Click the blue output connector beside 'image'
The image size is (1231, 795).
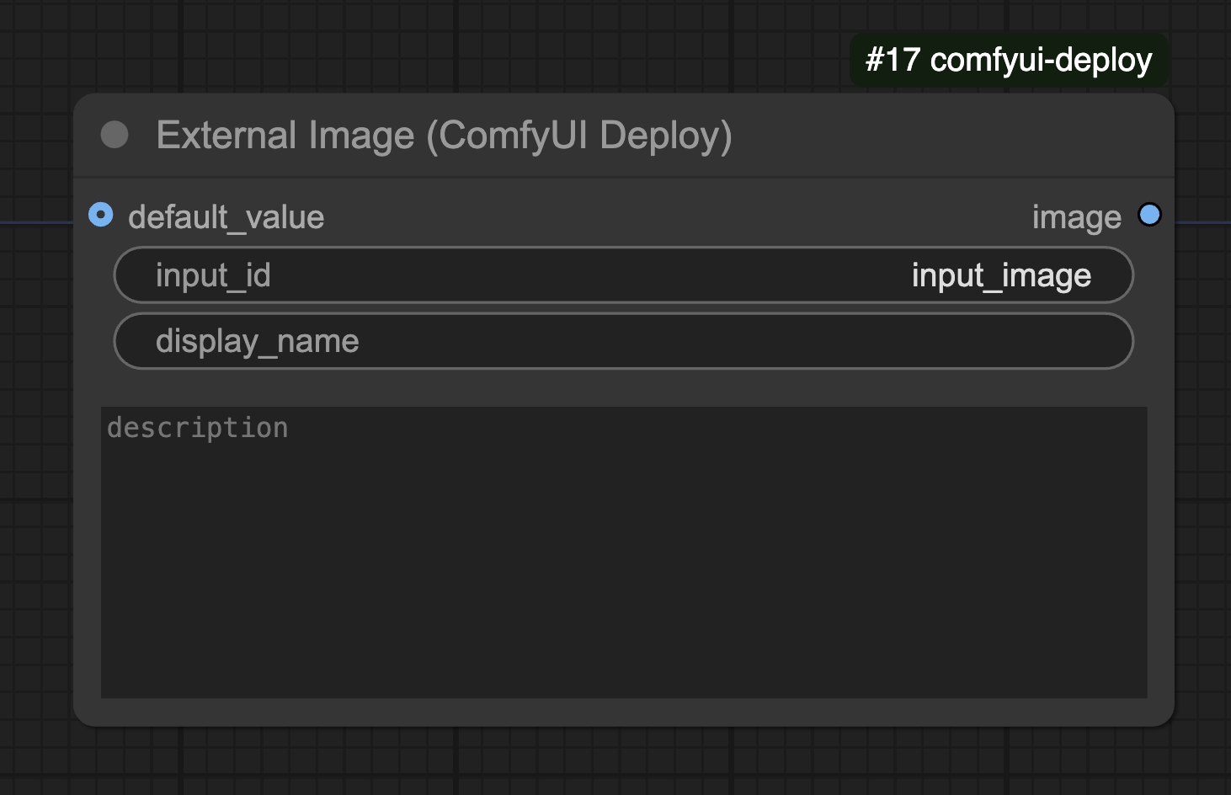1149,215
